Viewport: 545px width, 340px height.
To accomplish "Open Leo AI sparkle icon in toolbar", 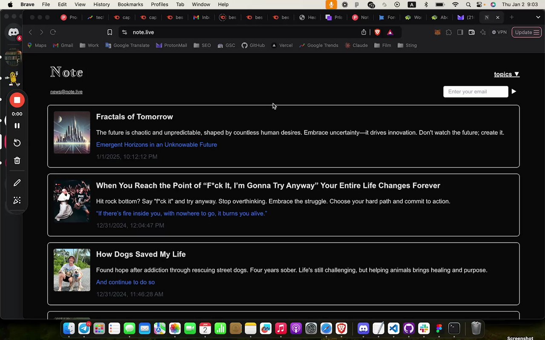I will pyautogui.click(x=483, y=32).
